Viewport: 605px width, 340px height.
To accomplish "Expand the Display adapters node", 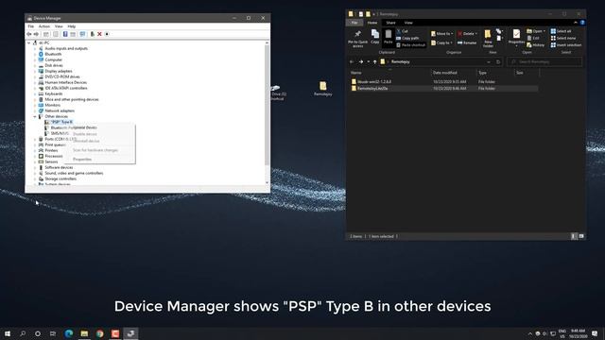I will tap(35, 72).
